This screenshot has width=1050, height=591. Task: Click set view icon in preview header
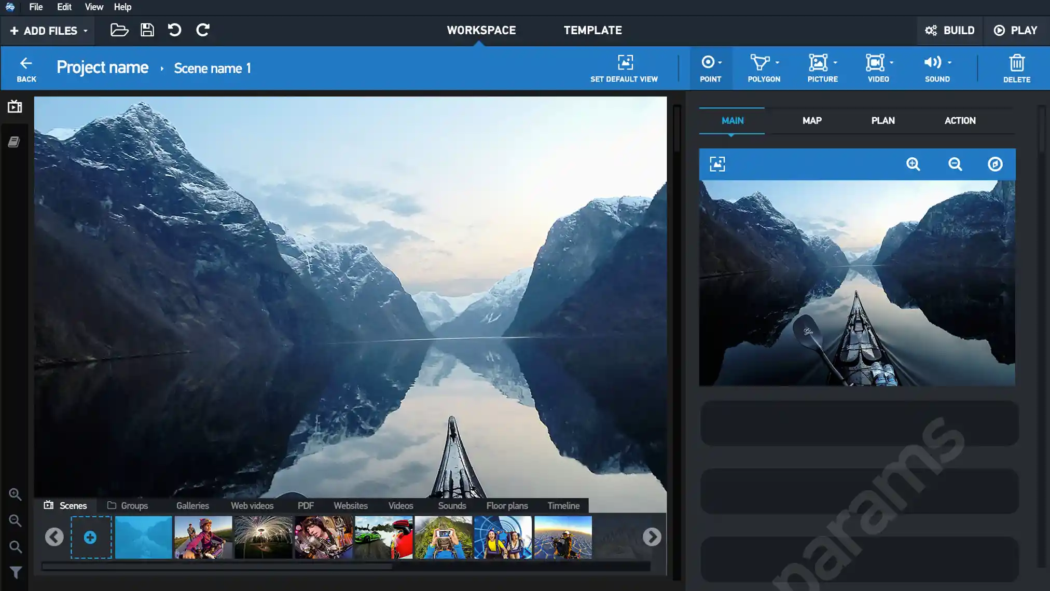717,164
